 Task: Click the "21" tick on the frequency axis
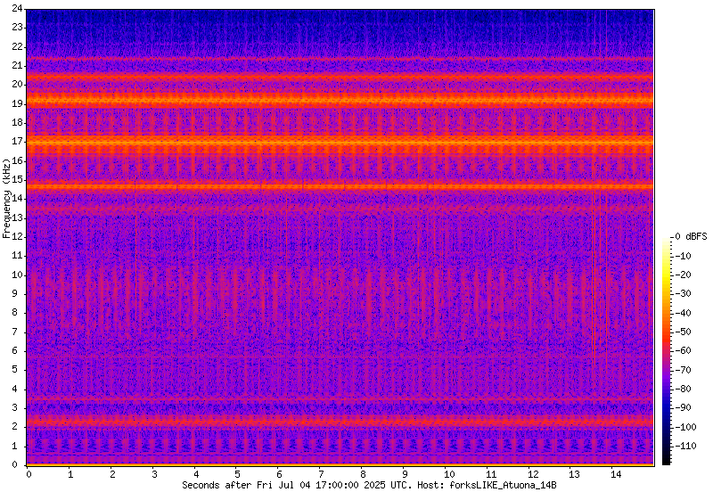pos(17,65)
